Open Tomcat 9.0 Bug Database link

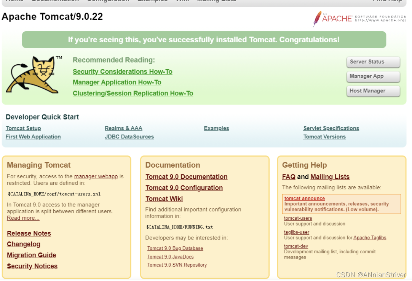click(x=175, y=248)
